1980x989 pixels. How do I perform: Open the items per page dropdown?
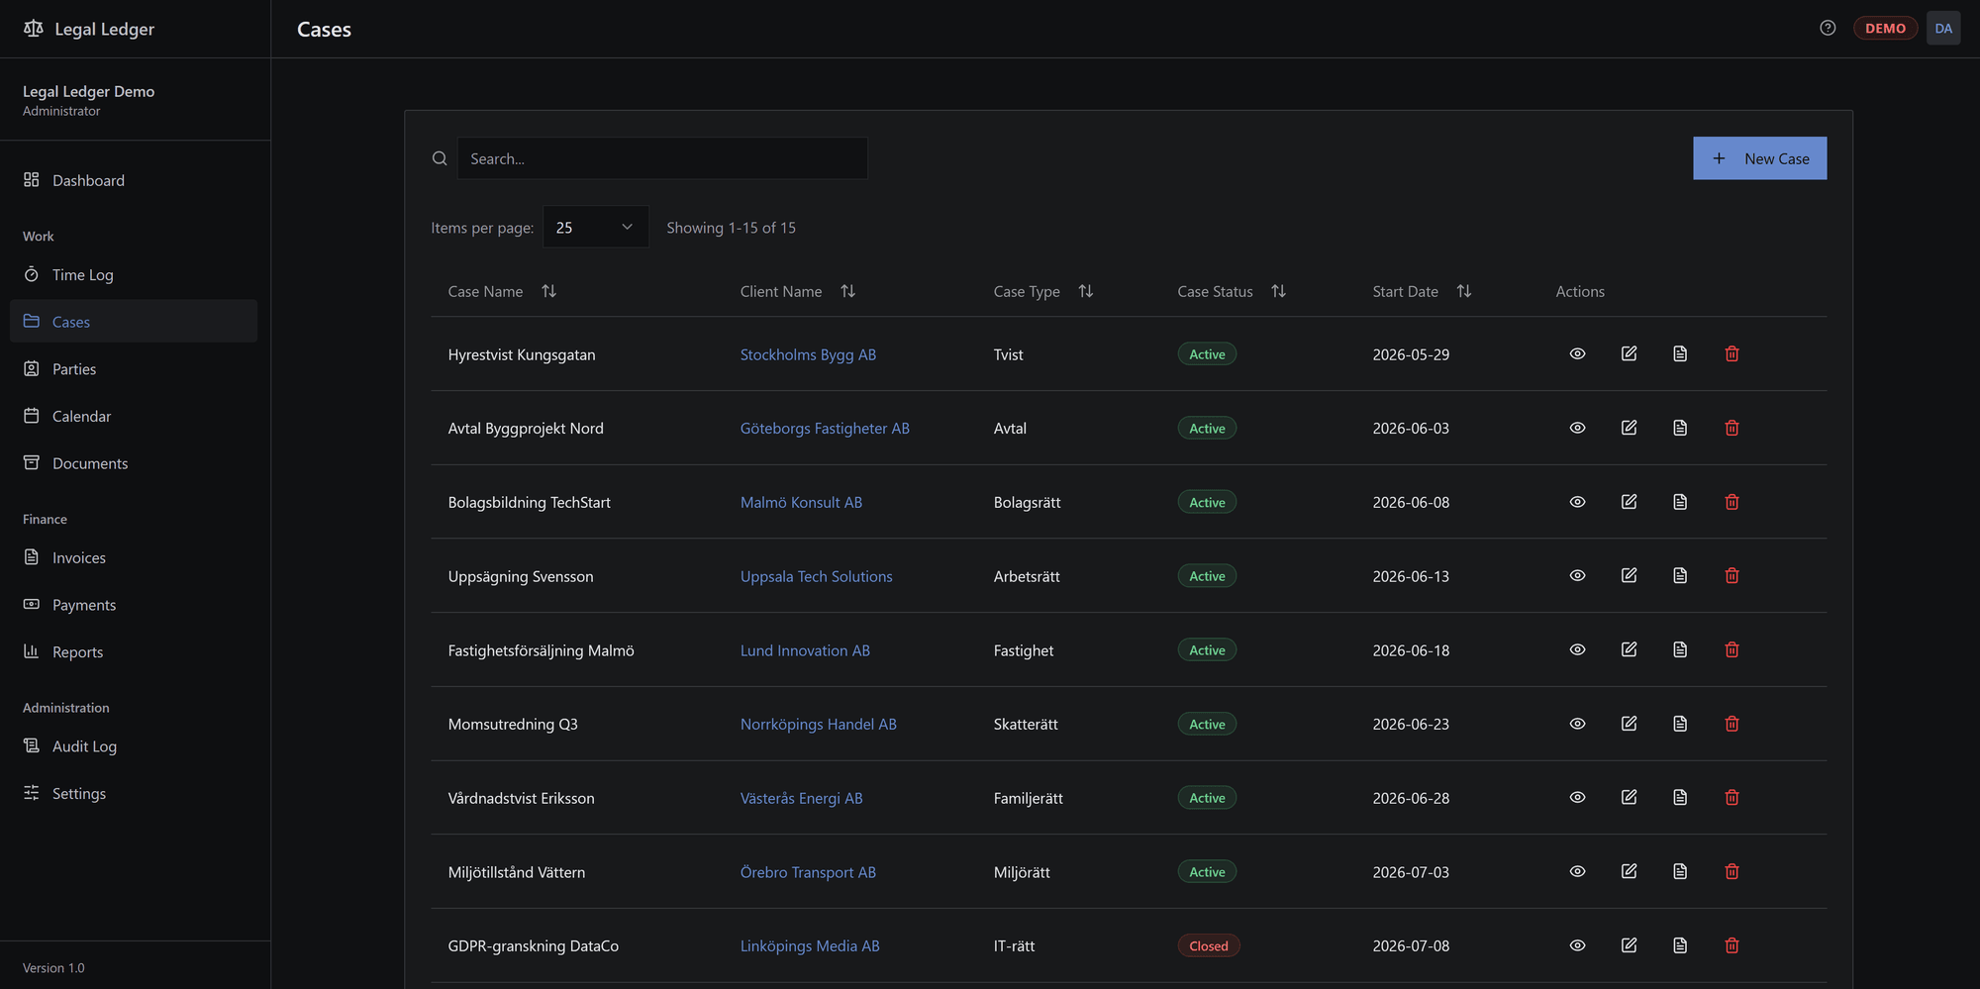pos(596,227)
